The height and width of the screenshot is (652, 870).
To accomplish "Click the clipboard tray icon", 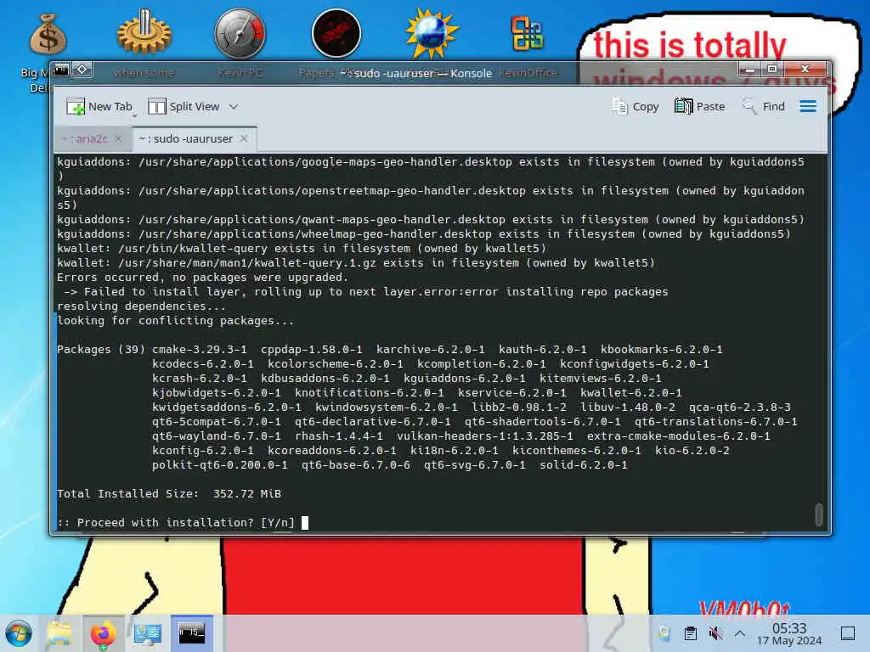I will pyautogui.click(x=690, y=633).
